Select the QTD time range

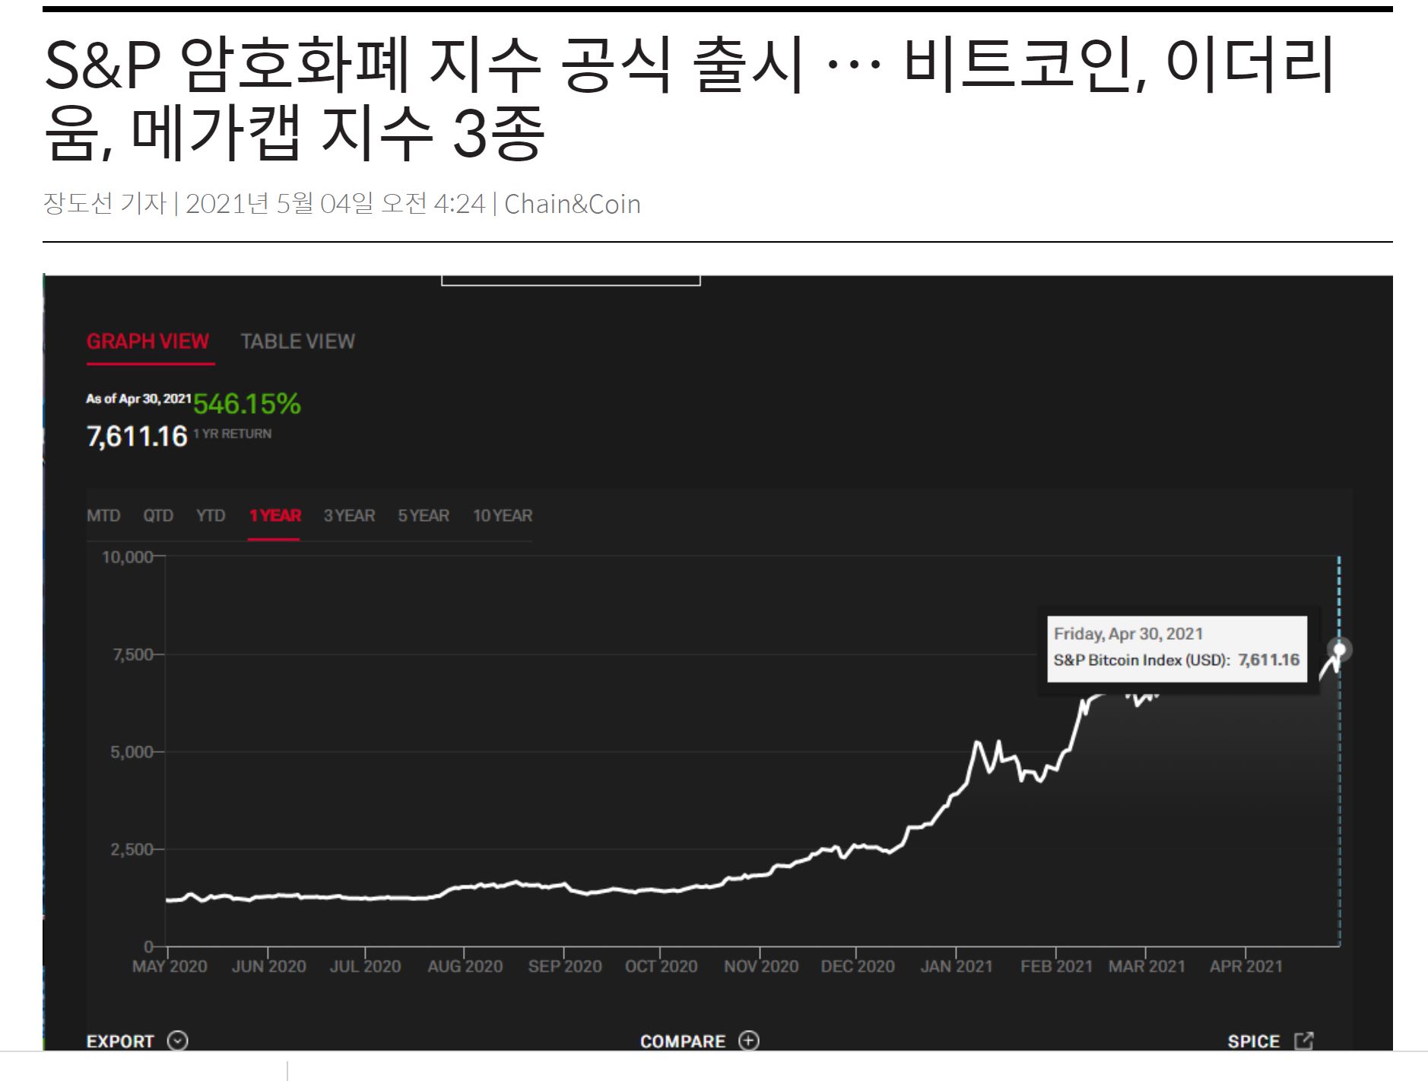tap(158, 516)
